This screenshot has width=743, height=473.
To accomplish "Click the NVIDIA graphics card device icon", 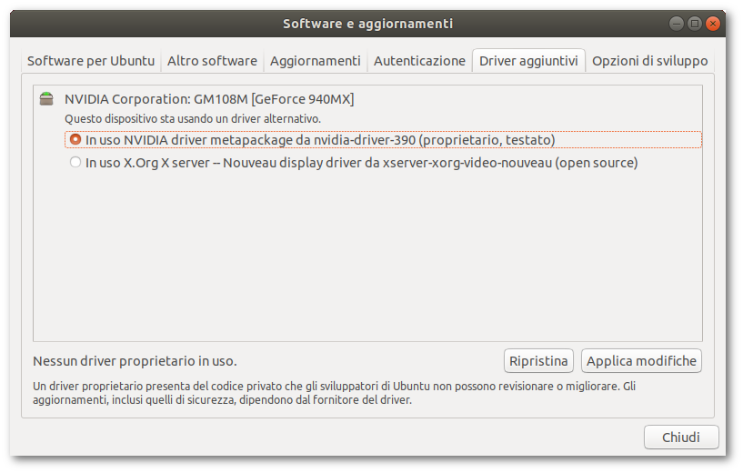I will click(x=46, y=99).
